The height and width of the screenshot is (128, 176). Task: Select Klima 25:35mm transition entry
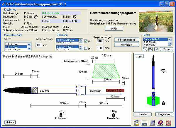click(x=67, y=47)
